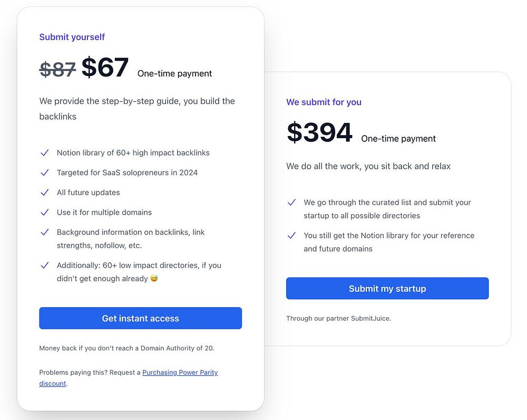Click the $394 price text

[x=319, y=133]
